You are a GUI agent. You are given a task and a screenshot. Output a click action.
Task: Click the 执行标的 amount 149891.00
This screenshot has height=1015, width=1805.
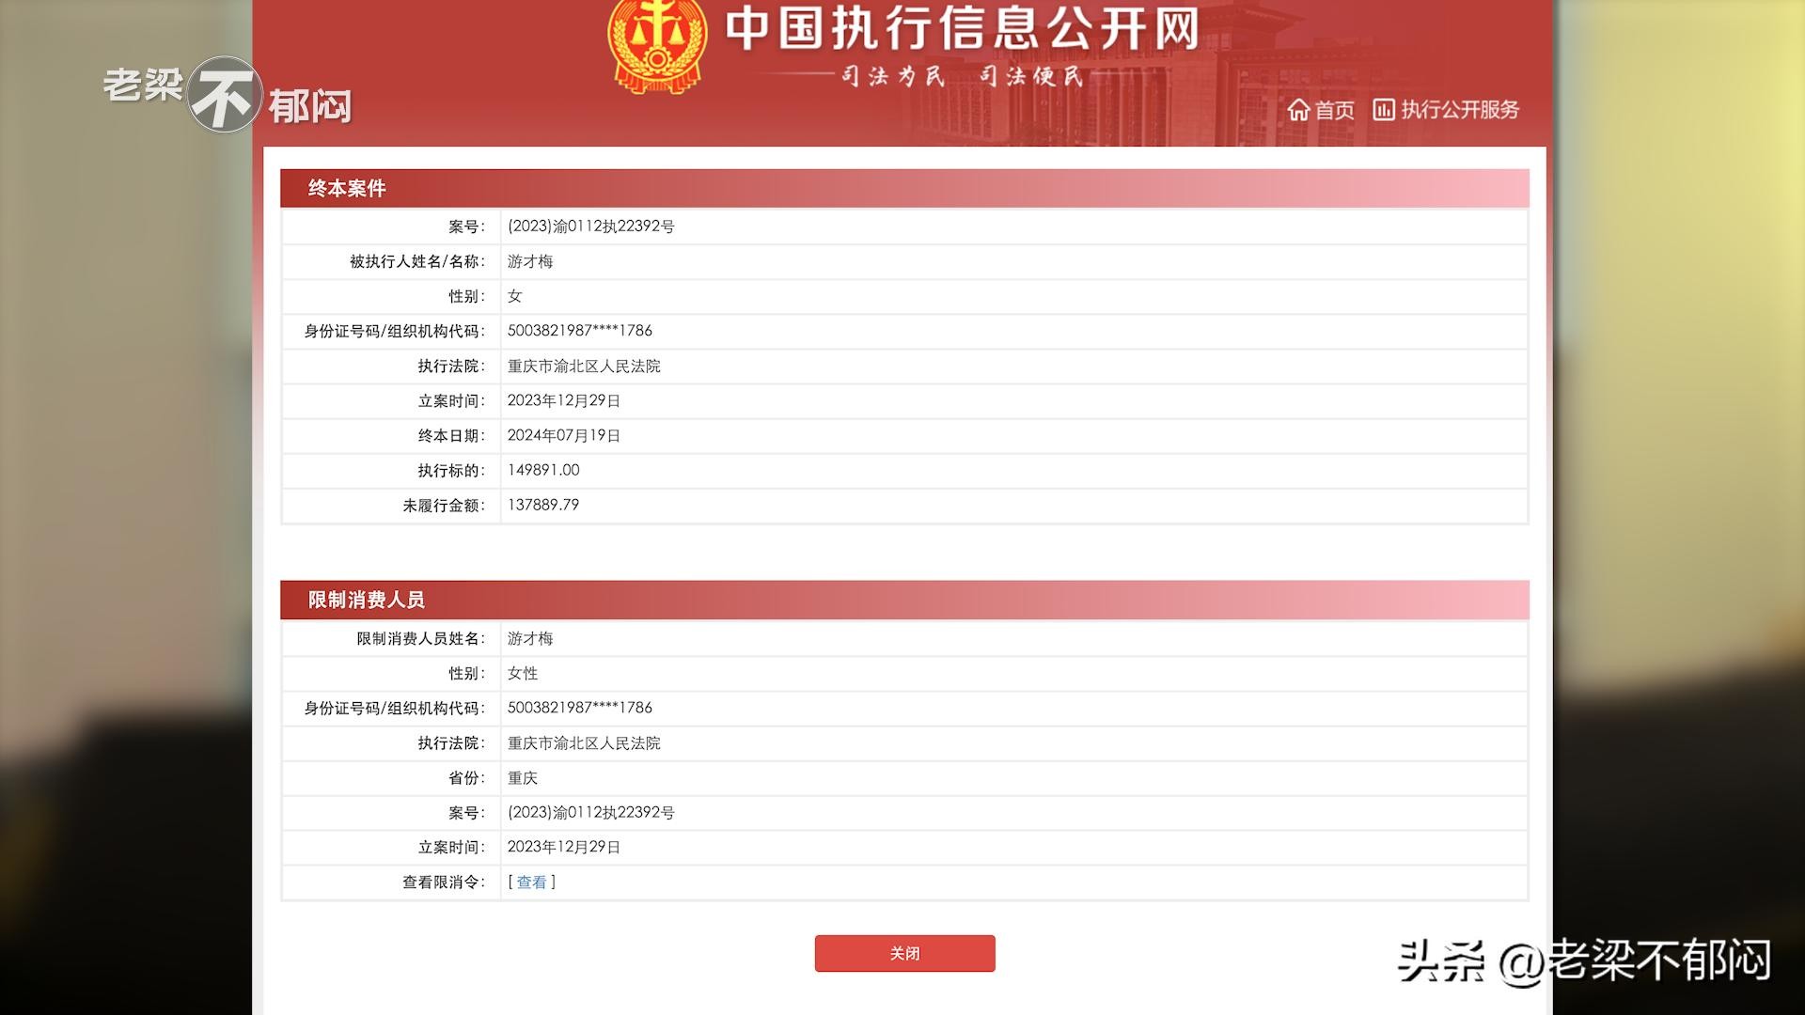543,470
